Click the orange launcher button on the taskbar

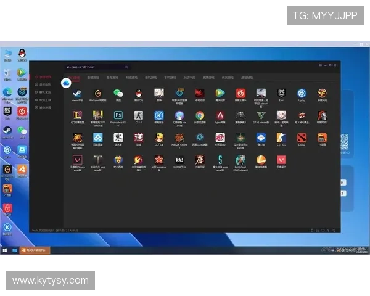(35, 250)
